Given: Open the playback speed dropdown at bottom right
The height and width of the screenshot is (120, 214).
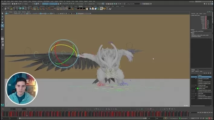Looking at the screenshot, I should click(x=195, y=118).
